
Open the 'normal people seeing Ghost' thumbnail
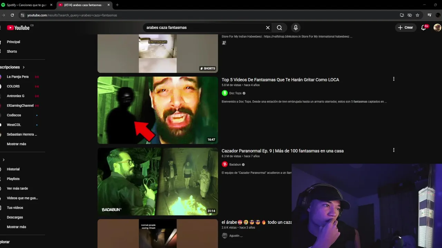click(x=158, y=234)
